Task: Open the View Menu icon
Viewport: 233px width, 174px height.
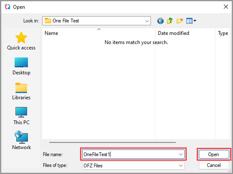Action: point(189,21)
